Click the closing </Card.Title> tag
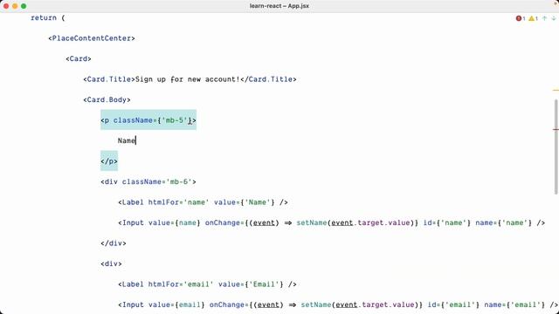The image size is (559, 314). tap(268, 79)
